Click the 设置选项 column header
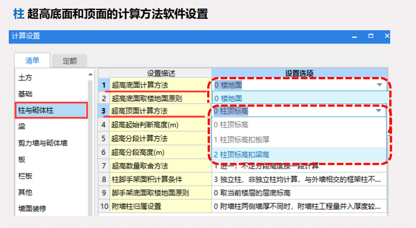The width and height of the screenshot is (416, 228). (x=299, y=73)
